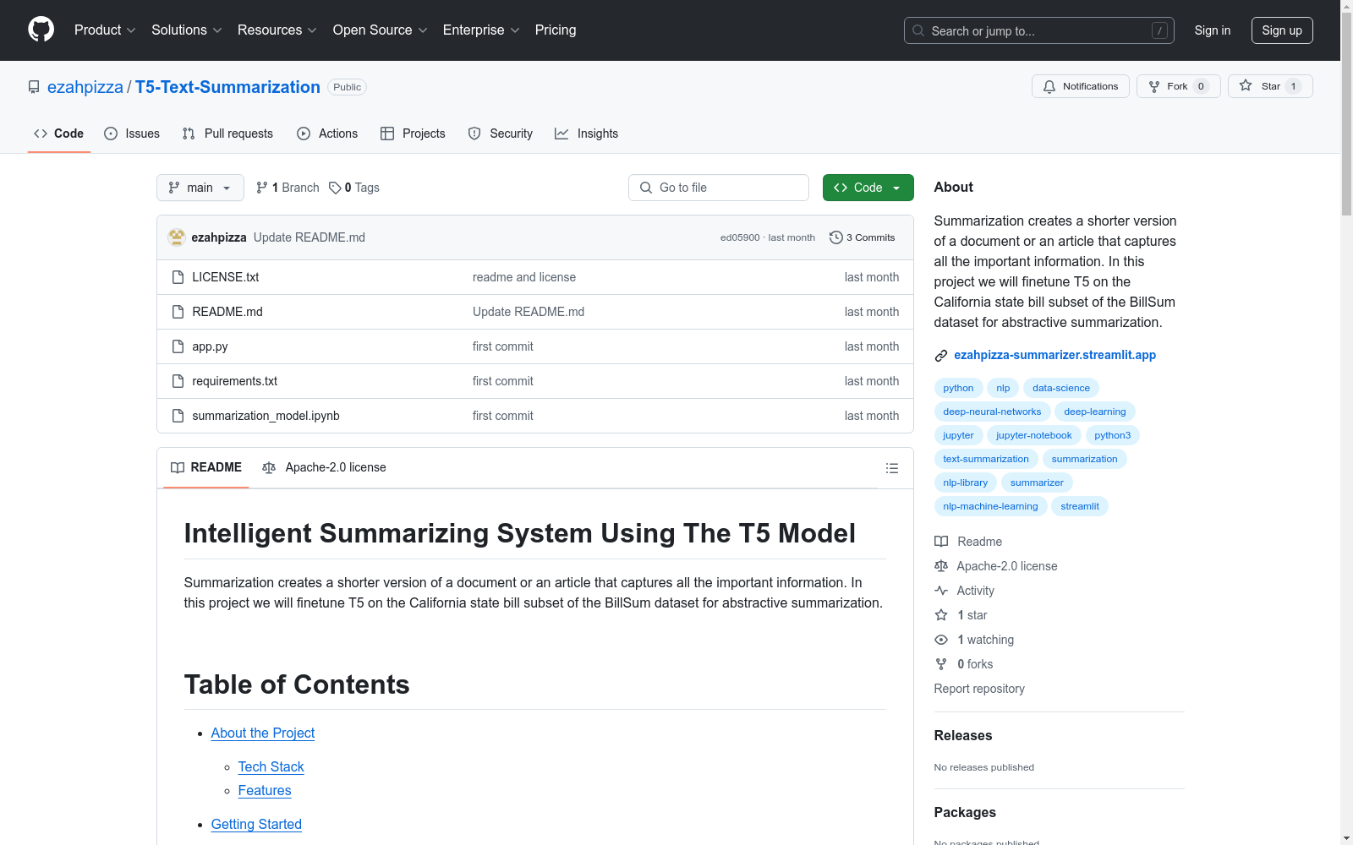Click the star icon beside 1 star
Image resolution: width=1353 pixels, height=845 pixels.
tap(941, 615)
